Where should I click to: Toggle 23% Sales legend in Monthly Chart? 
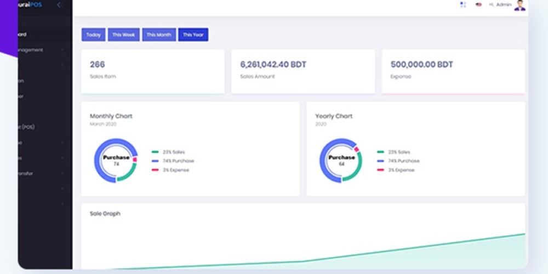click(168, 152)
